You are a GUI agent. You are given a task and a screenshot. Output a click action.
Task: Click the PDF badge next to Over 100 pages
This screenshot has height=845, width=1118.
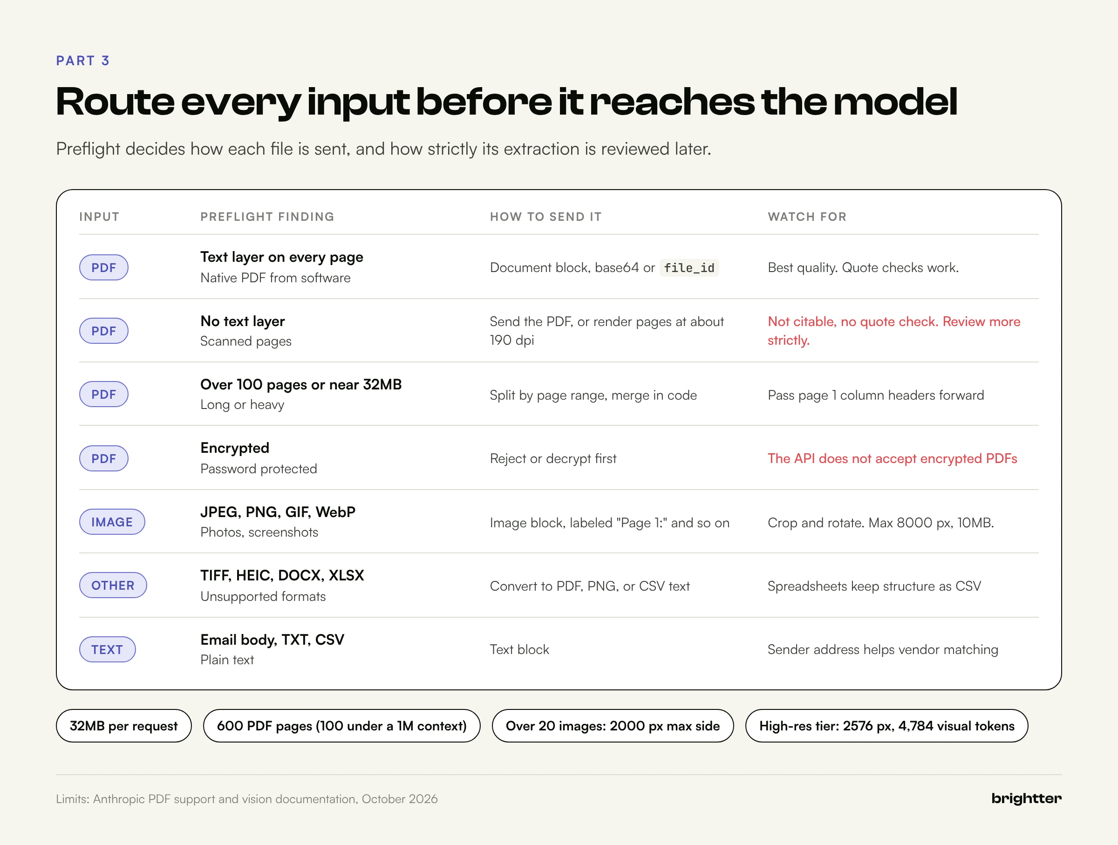[x=103, y=394]
